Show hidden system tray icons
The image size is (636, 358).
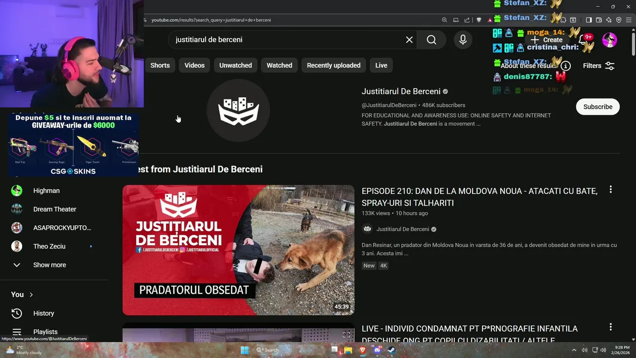pyautogui.click(x=574, y=350)
